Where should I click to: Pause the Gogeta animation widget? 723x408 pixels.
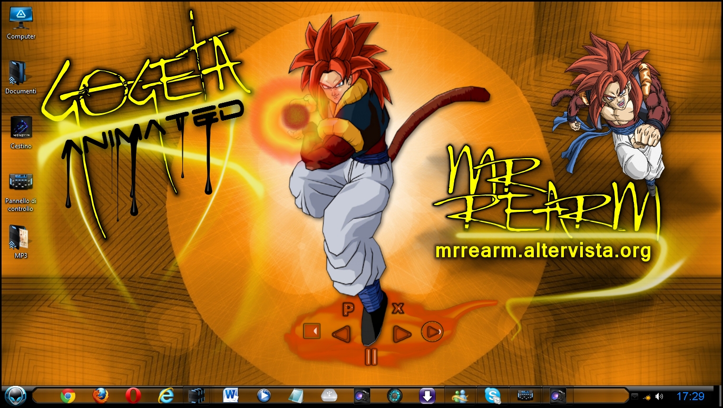[x=371, y=357]
